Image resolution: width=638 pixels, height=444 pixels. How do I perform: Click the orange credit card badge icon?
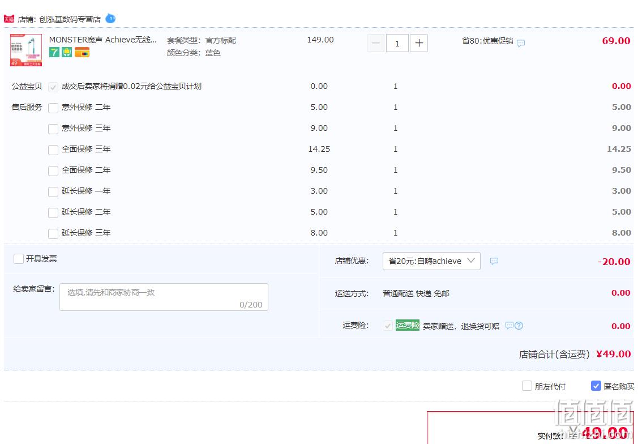82,52
